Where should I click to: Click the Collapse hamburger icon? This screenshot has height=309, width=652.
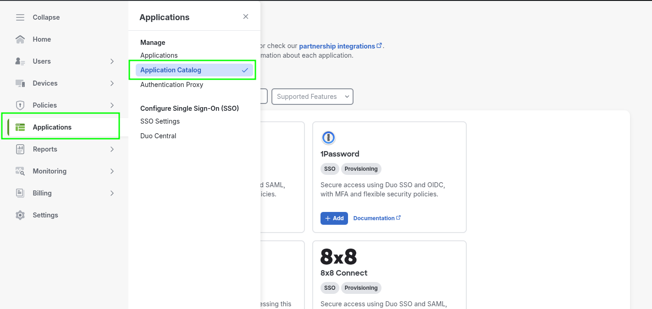pyautogui.click(x=20, y=17)
